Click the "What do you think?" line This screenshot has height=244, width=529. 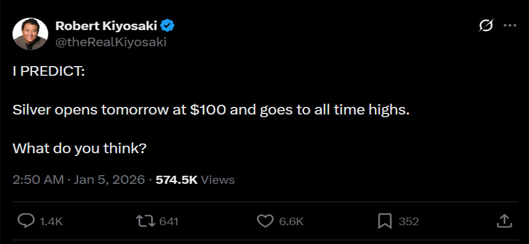click(x=80, y=147)
